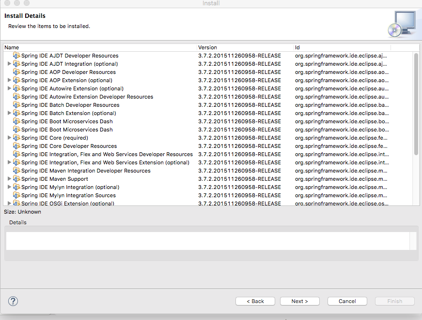Click the feature icon of Spring IDE Batch Extension (optional)
The height and width of the screenshot is (320, 422).
coord(16,113)
